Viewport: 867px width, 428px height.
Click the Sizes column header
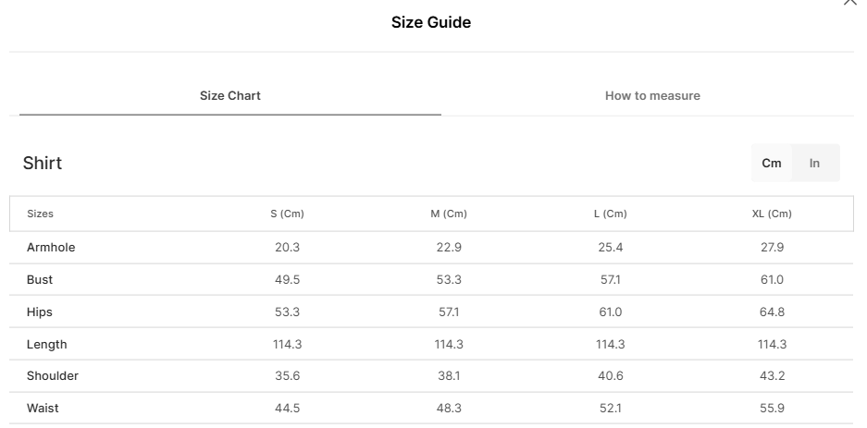click(41, 214)
